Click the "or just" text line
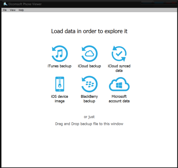178x168 pixels. tap(89, 117)
